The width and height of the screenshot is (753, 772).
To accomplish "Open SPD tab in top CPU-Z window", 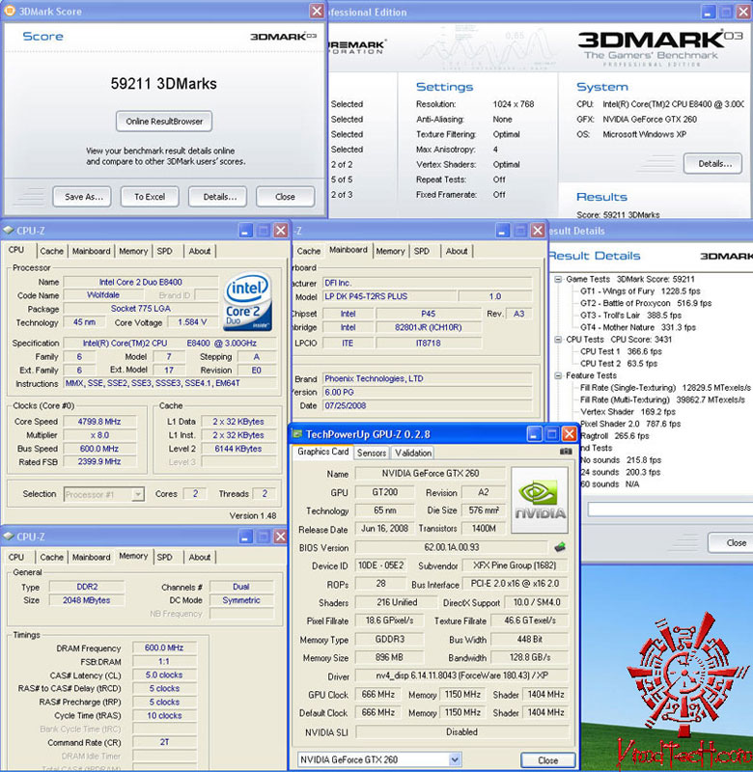I will point(164,251).
